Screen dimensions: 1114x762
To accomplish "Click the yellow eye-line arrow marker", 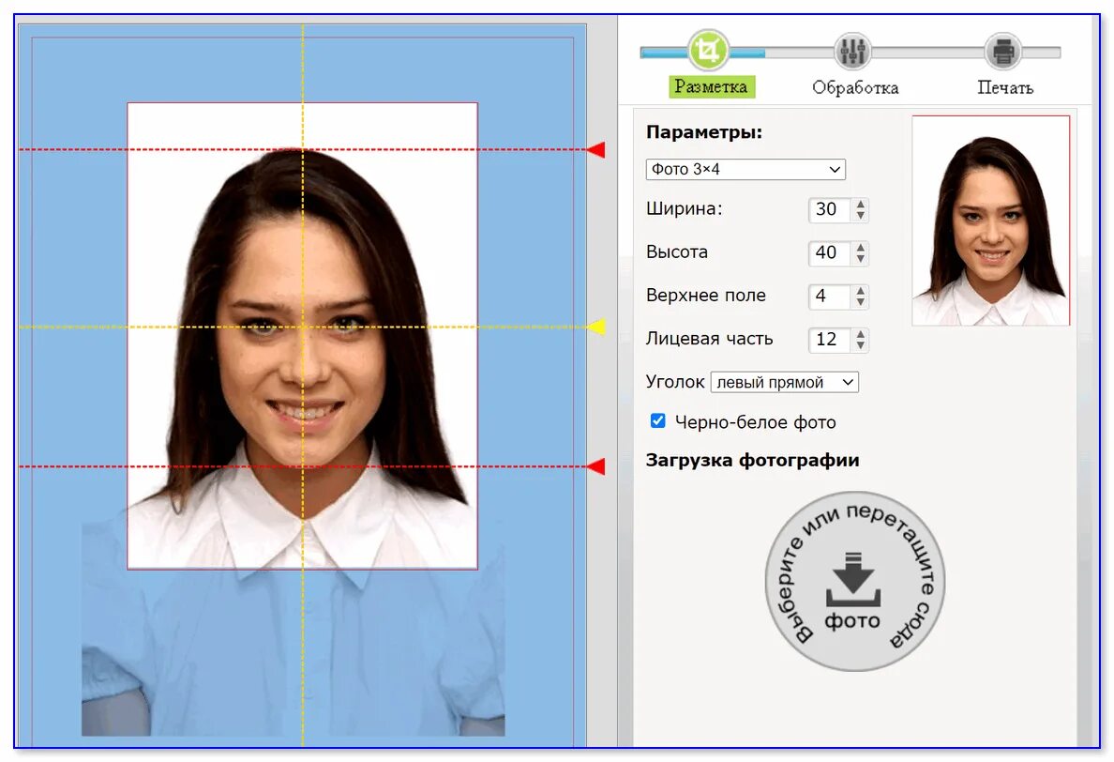I will click(596, 327).
